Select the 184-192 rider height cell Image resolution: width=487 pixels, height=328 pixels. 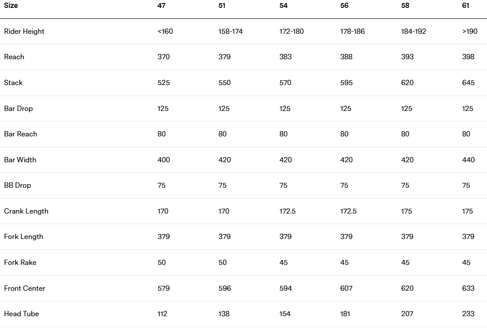pos(413,32)
